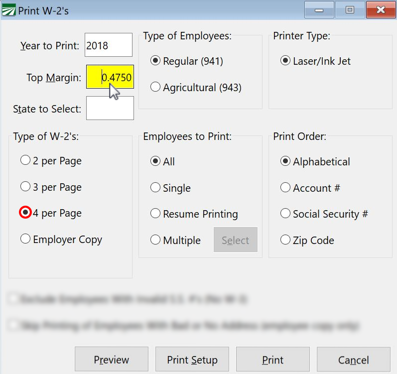This screenshot has height=374, width=397.
Task: Click the Year to Print field
Action: pos(108,45)
